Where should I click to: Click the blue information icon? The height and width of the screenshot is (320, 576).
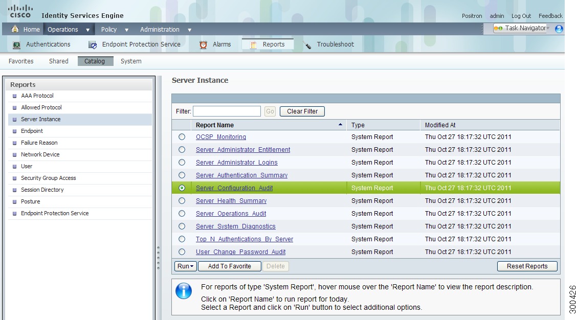coord(184,291)
